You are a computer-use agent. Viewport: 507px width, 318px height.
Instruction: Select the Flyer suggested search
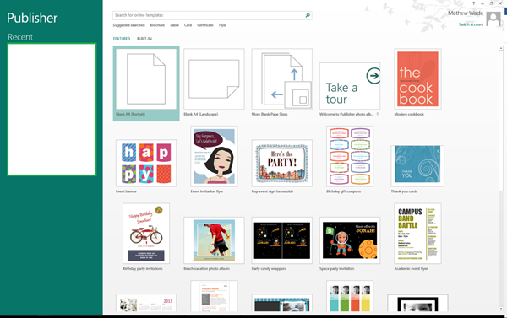coord(222,25)
